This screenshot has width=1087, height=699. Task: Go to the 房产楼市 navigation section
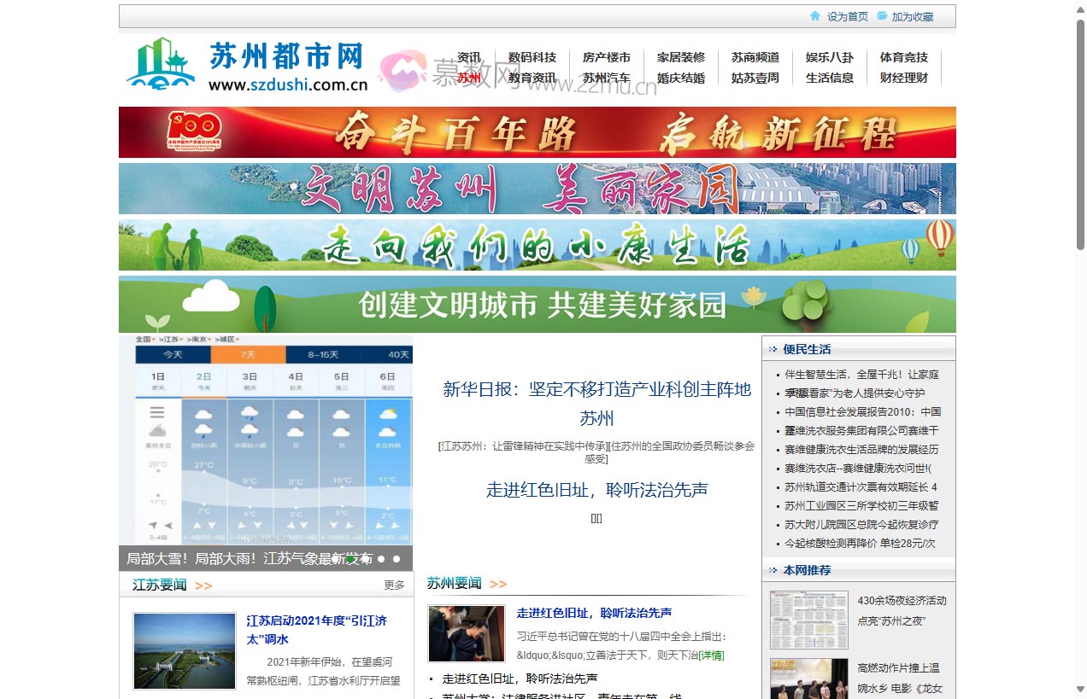pos(606,57)
